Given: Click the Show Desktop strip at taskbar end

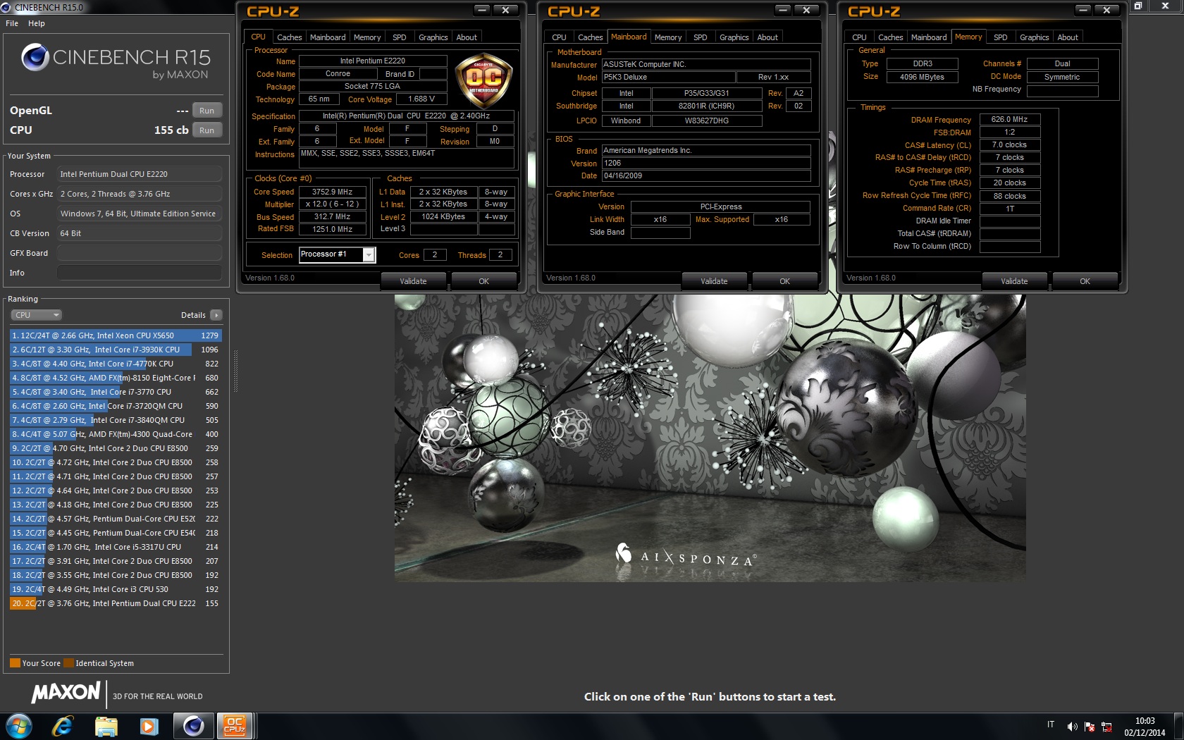Looking at the screenshot, I should [1178, 726].
